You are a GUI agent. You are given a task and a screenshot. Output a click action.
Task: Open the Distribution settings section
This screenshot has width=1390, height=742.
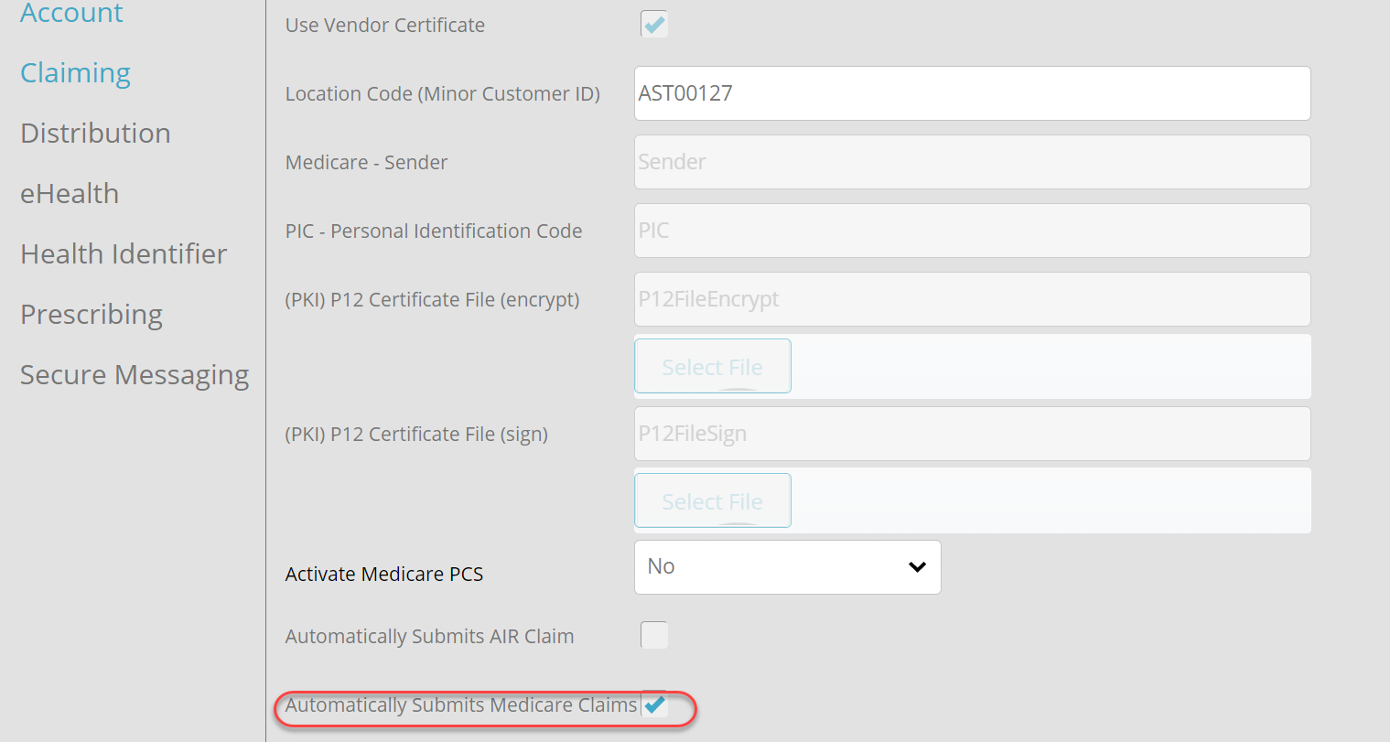click(95, 134)
